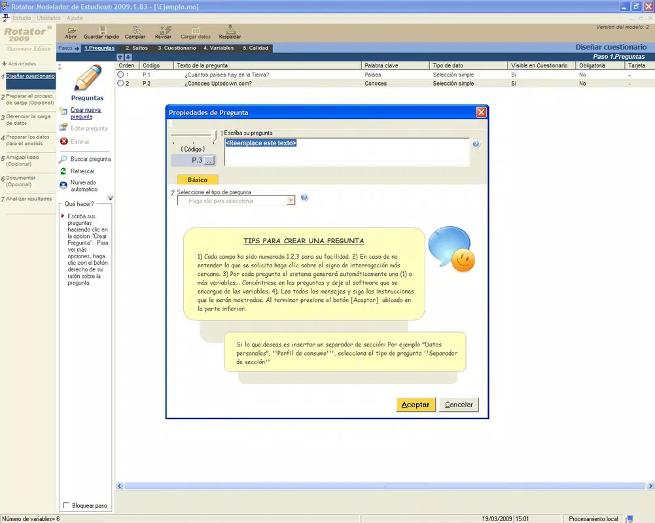The width and height of the screenshot is (655, 523).
Task: Select Preparar los datos para el analisis
Action: 27,141
